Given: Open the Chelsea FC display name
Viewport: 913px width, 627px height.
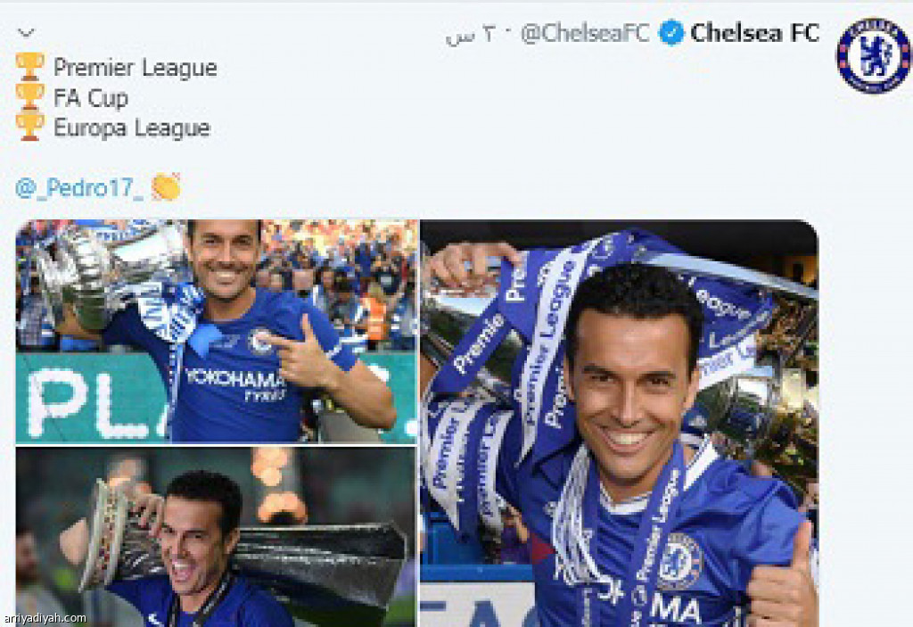Looking at the screenshot, I should tap(754, 34).
